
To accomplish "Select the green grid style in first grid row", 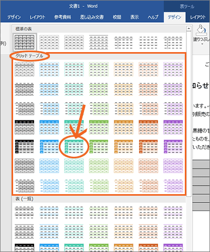I will tap(99, 69).
